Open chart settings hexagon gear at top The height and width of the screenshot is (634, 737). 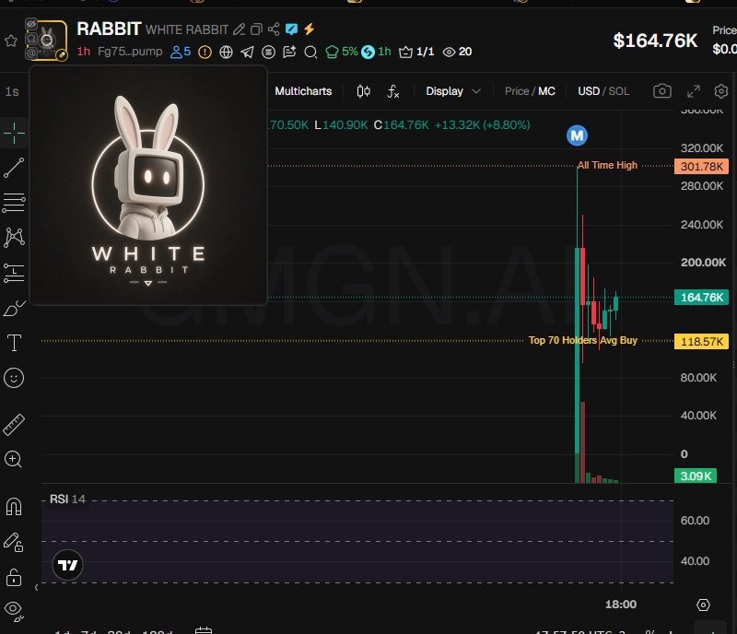click(x=721, y=91)
